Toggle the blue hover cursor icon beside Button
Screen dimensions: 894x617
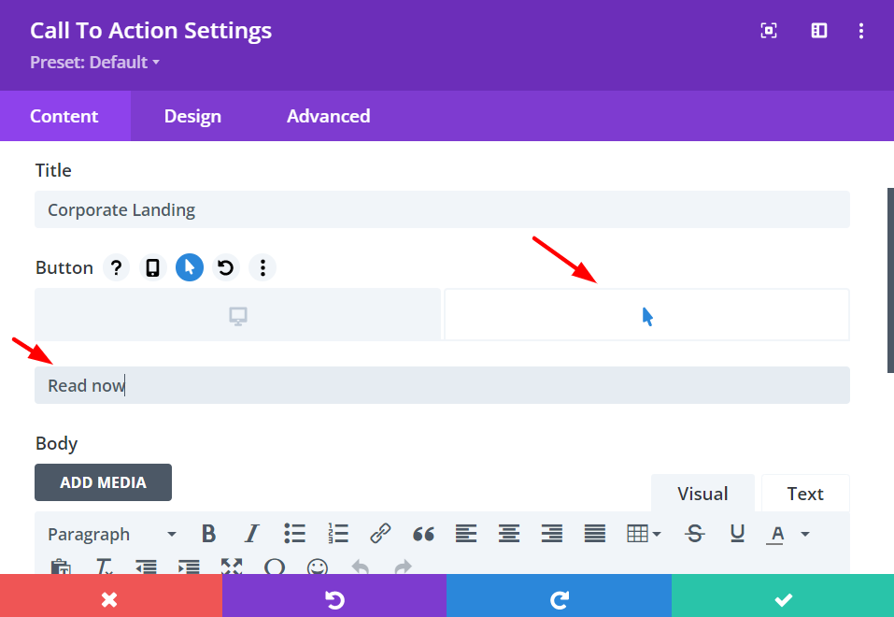[x=190, y=267]
